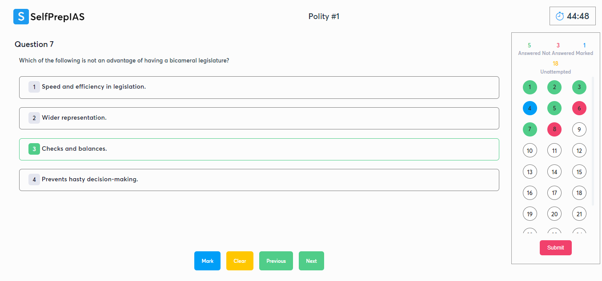Image resolution: width=602 pixels, height=281 pixels.
Task: Click the SelfPrepIAS logo icon
Action: [x=21, y=17]
